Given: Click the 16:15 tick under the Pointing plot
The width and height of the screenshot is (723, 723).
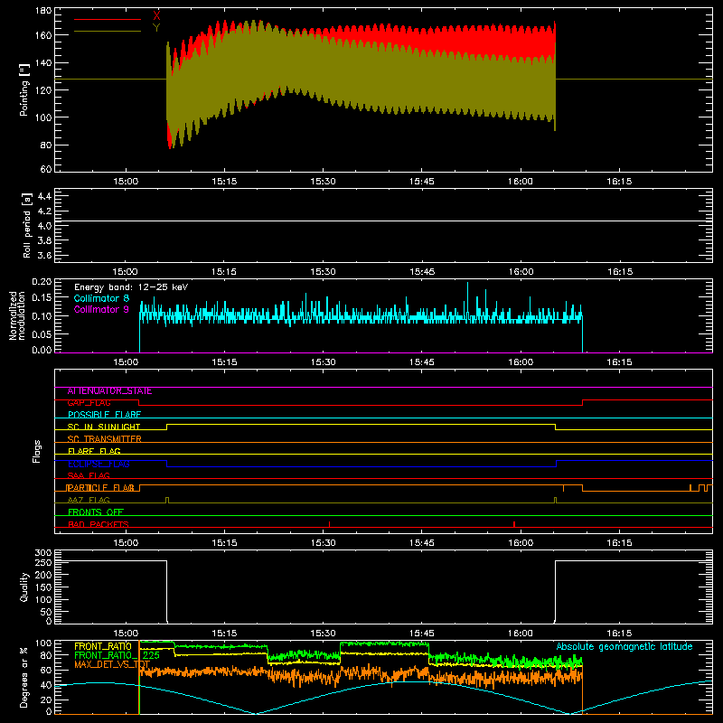Looking at the screenshot, I should tap(619, 182).
